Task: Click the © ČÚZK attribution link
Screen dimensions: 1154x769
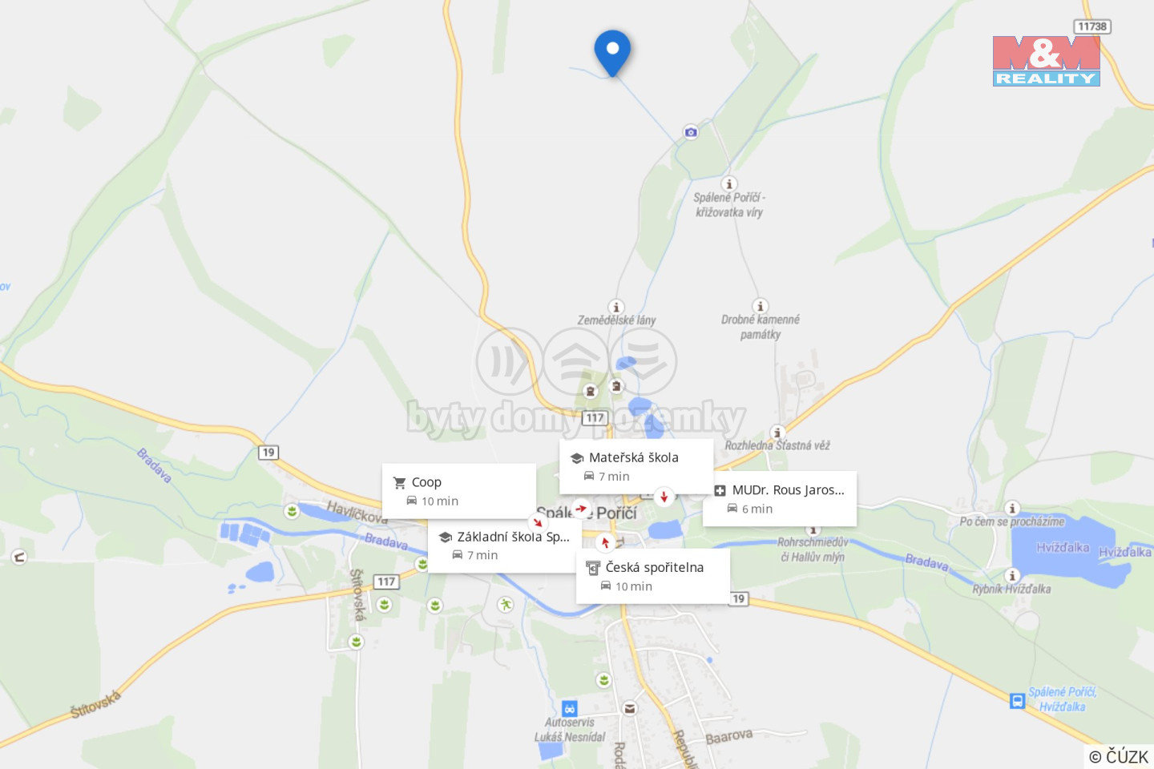Action: pos(1119,756)
